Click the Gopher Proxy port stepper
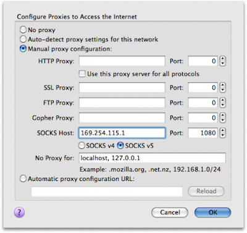 222,118
